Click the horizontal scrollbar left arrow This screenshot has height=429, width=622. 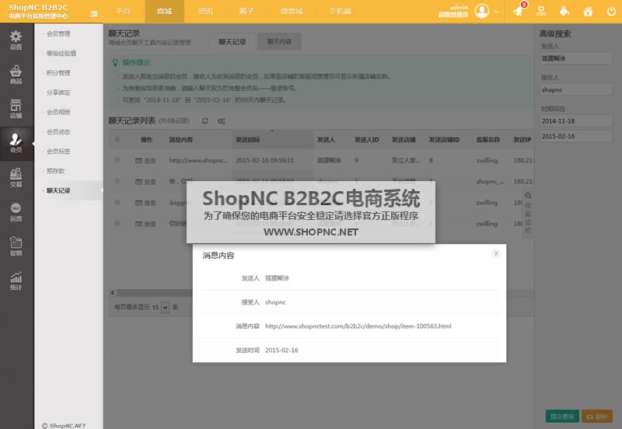113,293
